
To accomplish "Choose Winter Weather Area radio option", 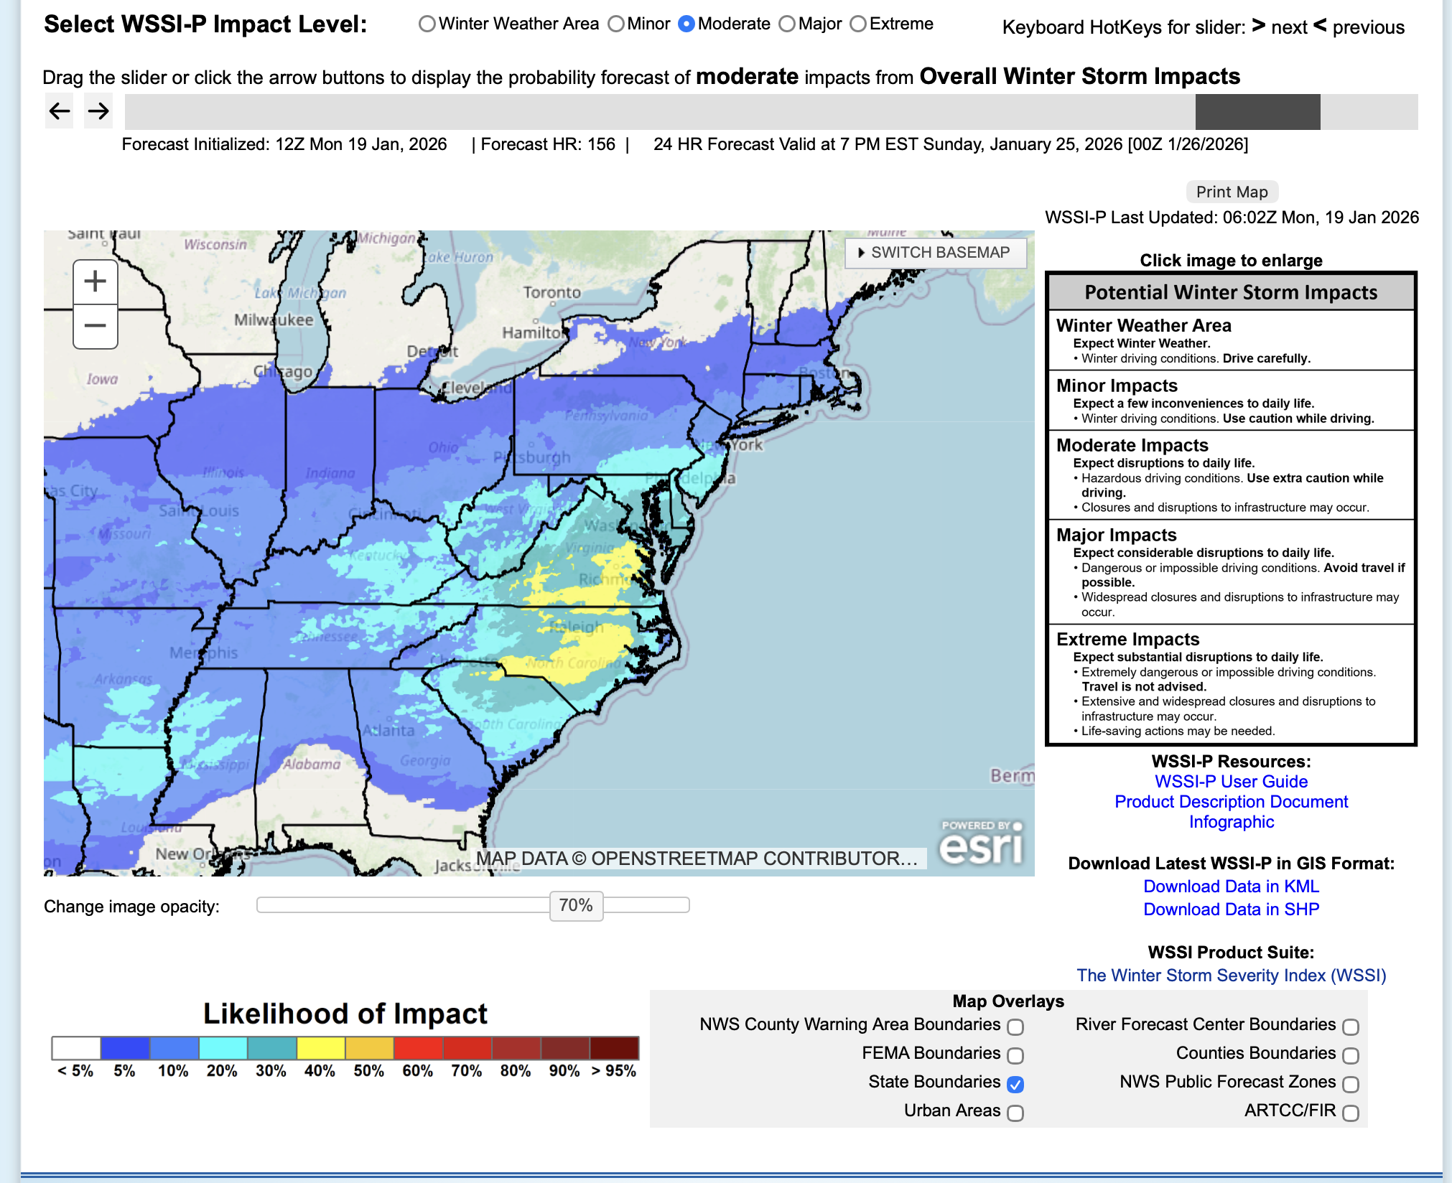I will (x=427, y=24).
